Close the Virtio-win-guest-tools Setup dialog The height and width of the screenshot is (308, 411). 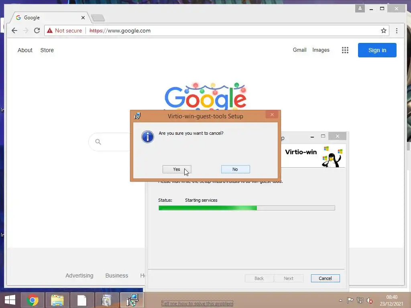[272, 115]
